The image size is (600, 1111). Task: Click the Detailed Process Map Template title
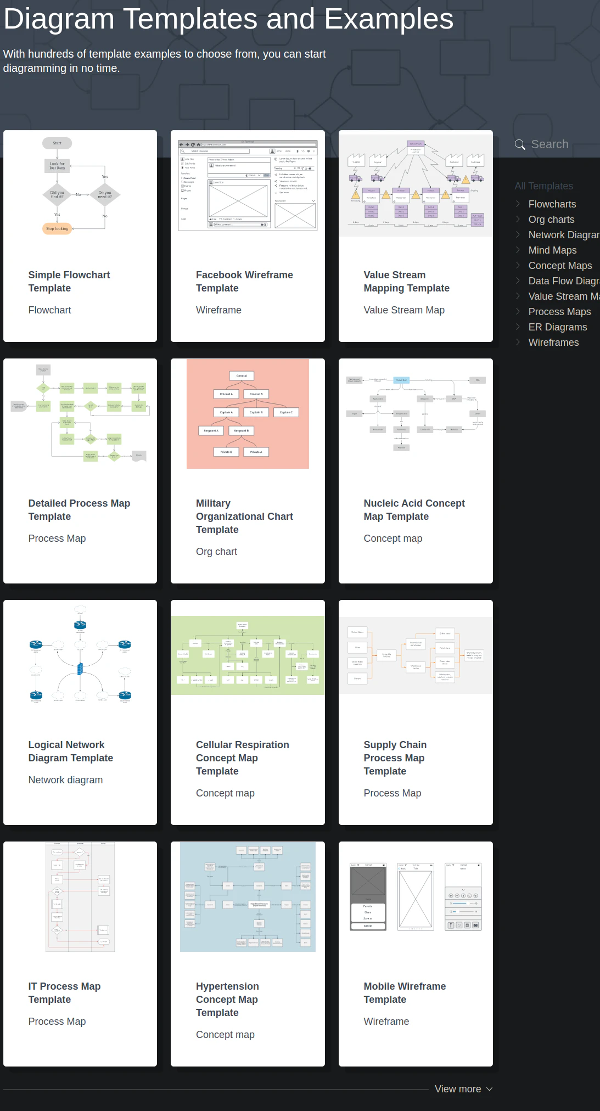[79, 510]
